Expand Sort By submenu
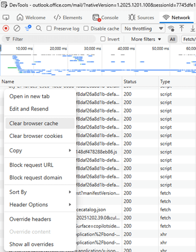The width and height of the screenshot is (196, 252). click(x=40, y=192)
